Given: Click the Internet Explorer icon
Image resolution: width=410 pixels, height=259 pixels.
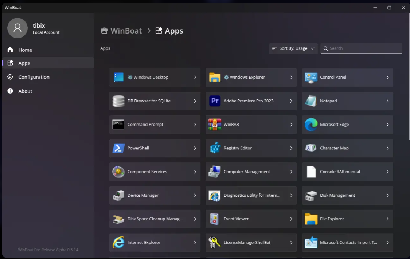Looking at the screenshot, I should click(x=118, y=243).
